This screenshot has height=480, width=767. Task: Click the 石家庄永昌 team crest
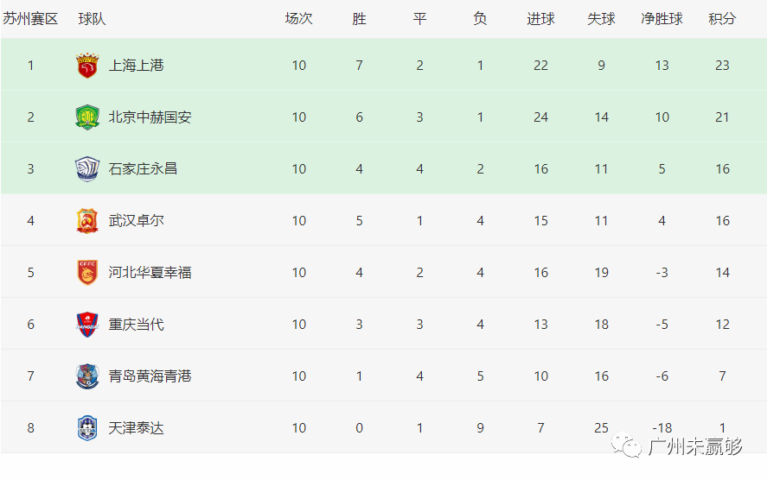coord(87,169)
